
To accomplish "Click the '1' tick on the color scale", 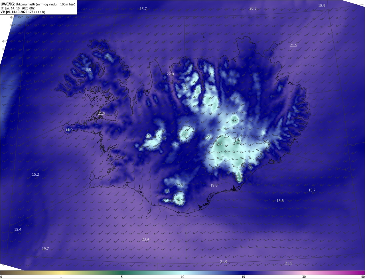I will [61, 277].
